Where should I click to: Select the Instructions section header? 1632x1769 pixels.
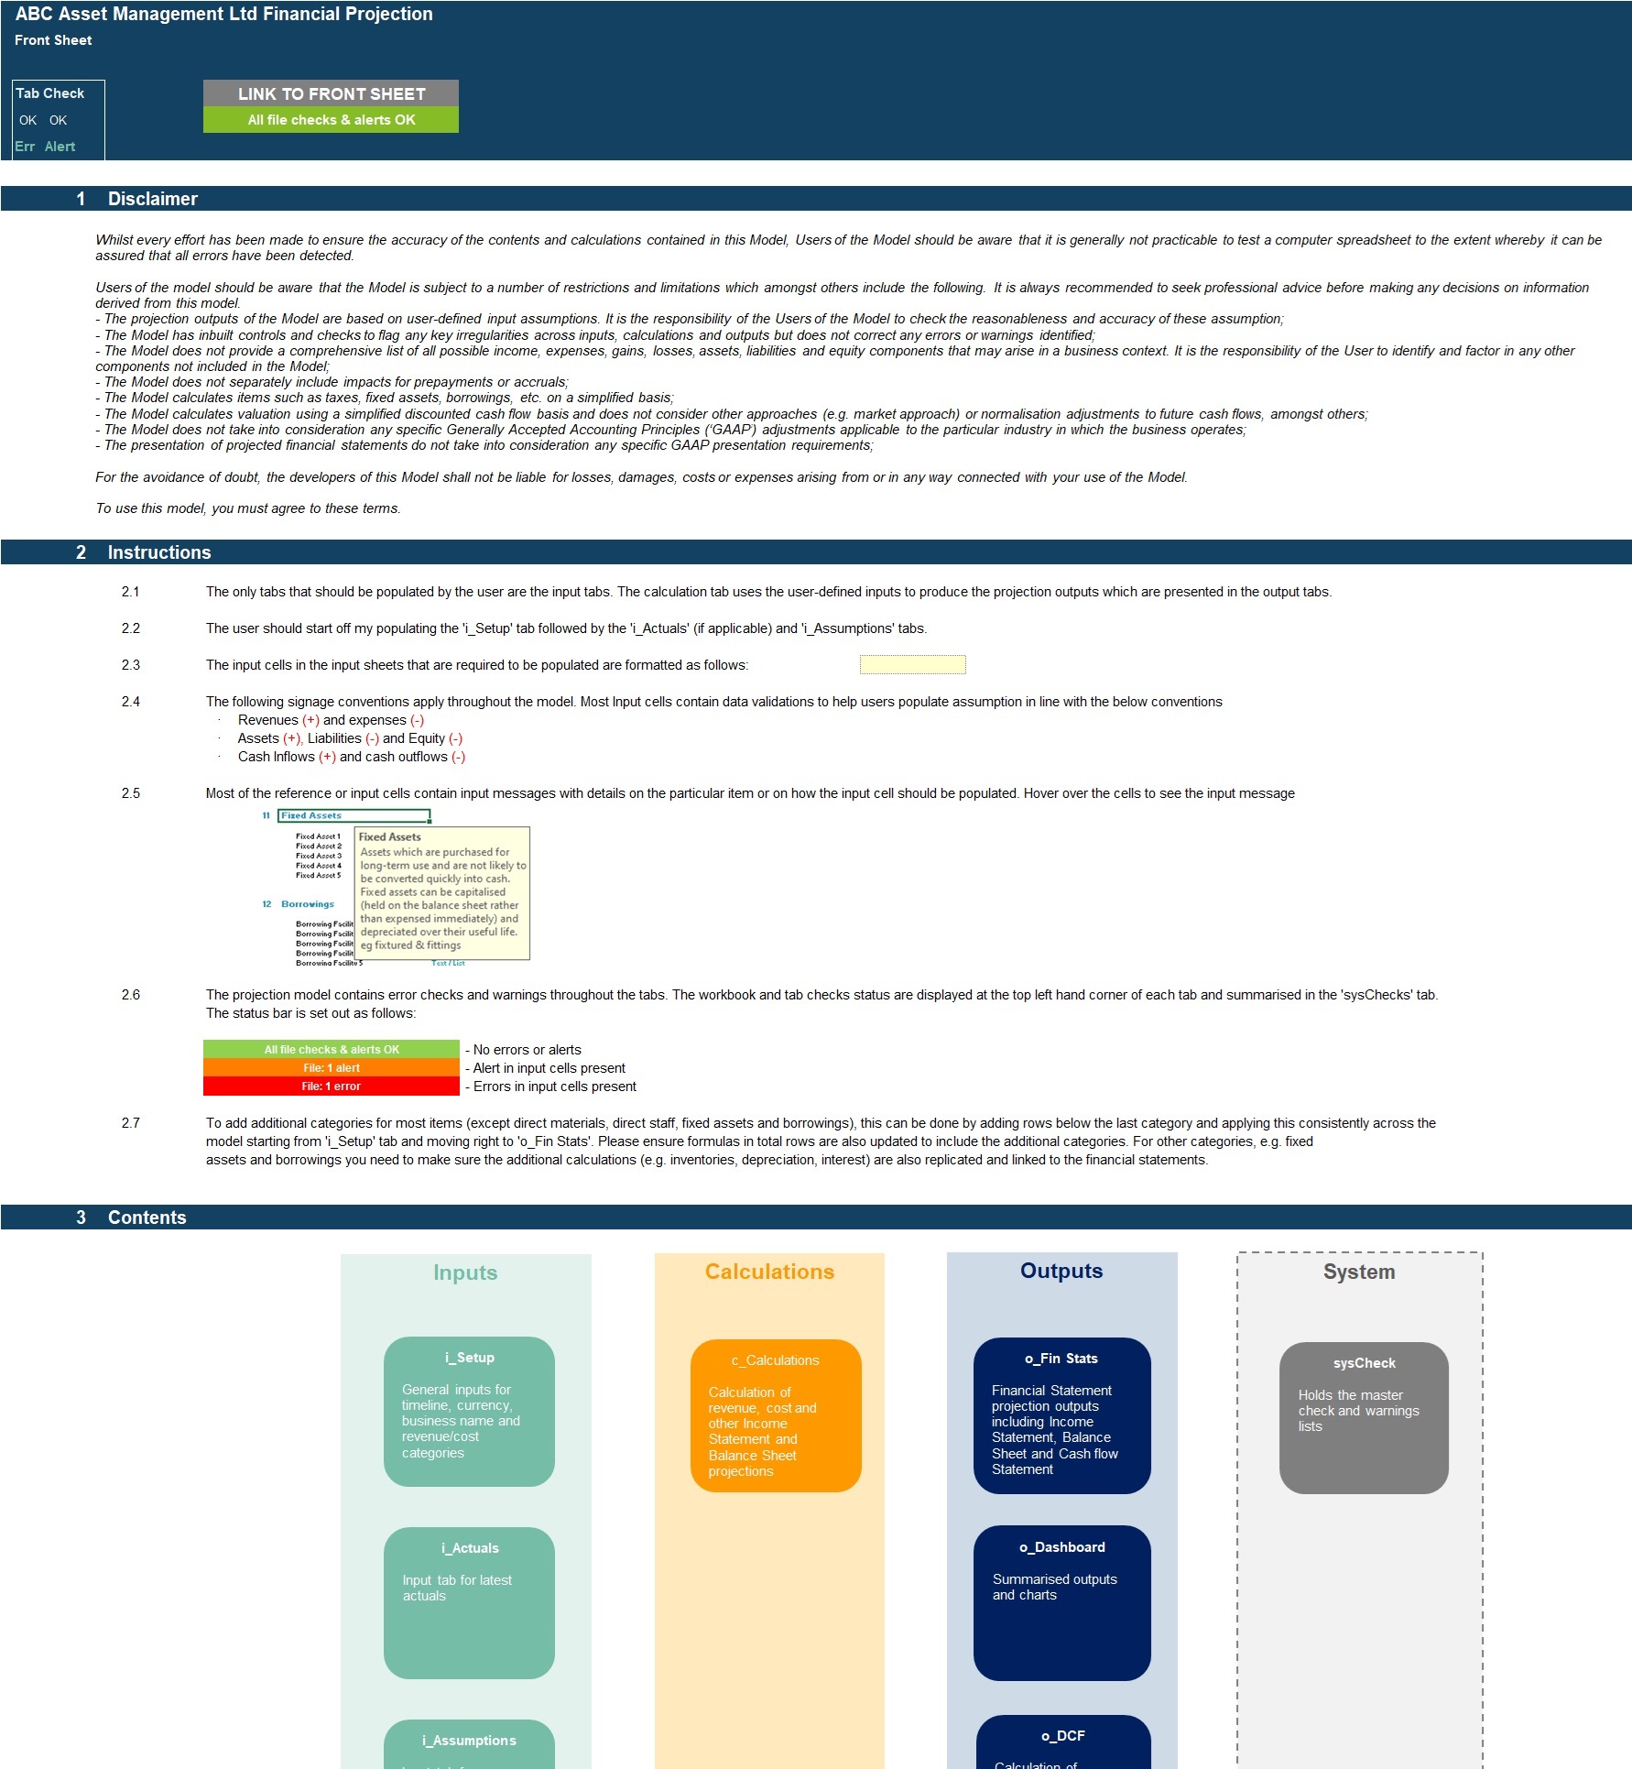[x=816, y=552]
